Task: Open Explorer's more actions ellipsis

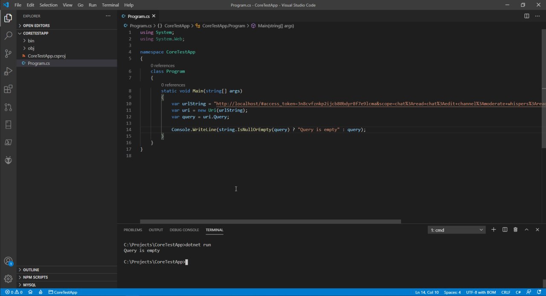Action: click(x=108, y=16)
